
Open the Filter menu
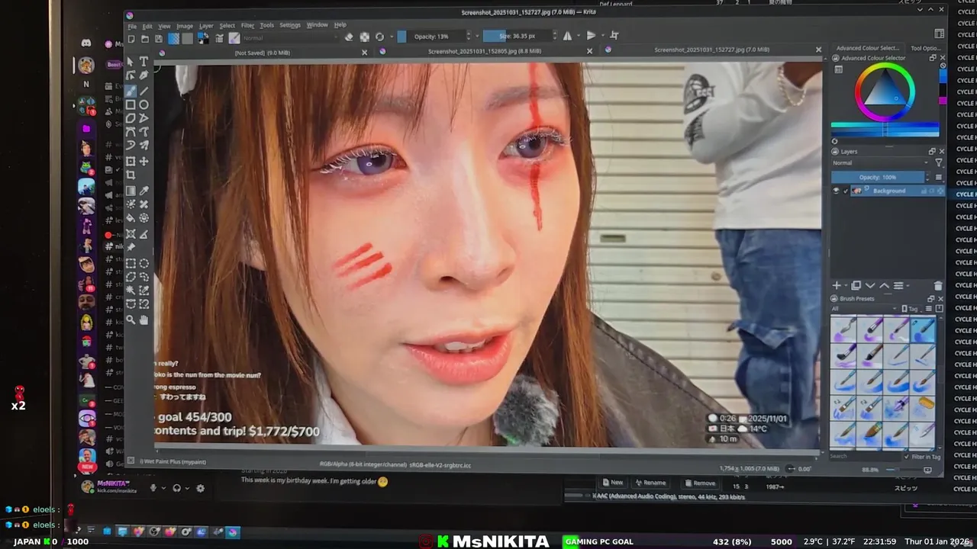248,25
